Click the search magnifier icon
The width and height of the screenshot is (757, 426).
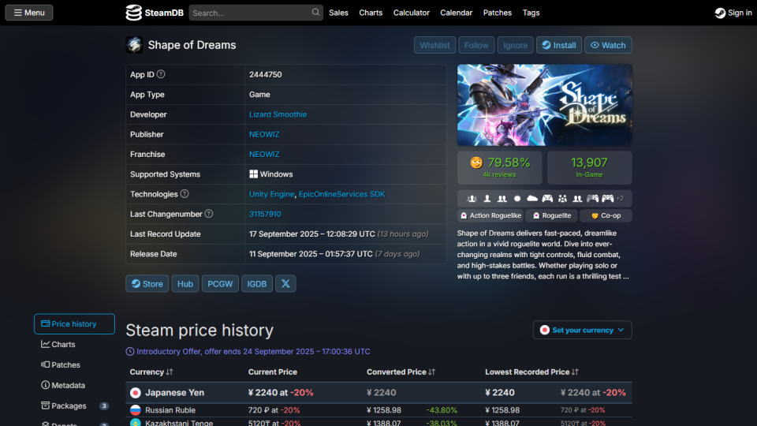tap(315, 13)
